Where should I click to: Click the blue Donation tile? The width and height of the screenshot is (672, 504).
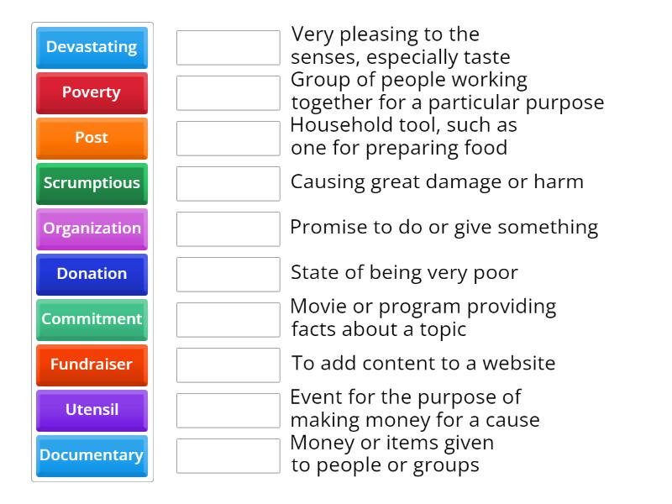click(92, 275)
